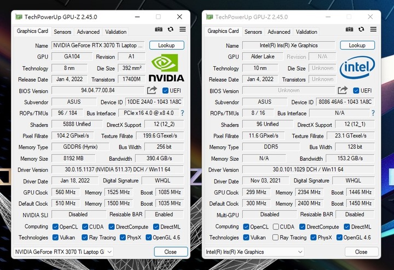This screenshot has width=394, height=270.
Task: Open the hamburger menu in the Intel GPU-Z window
Action: point(373,30)
